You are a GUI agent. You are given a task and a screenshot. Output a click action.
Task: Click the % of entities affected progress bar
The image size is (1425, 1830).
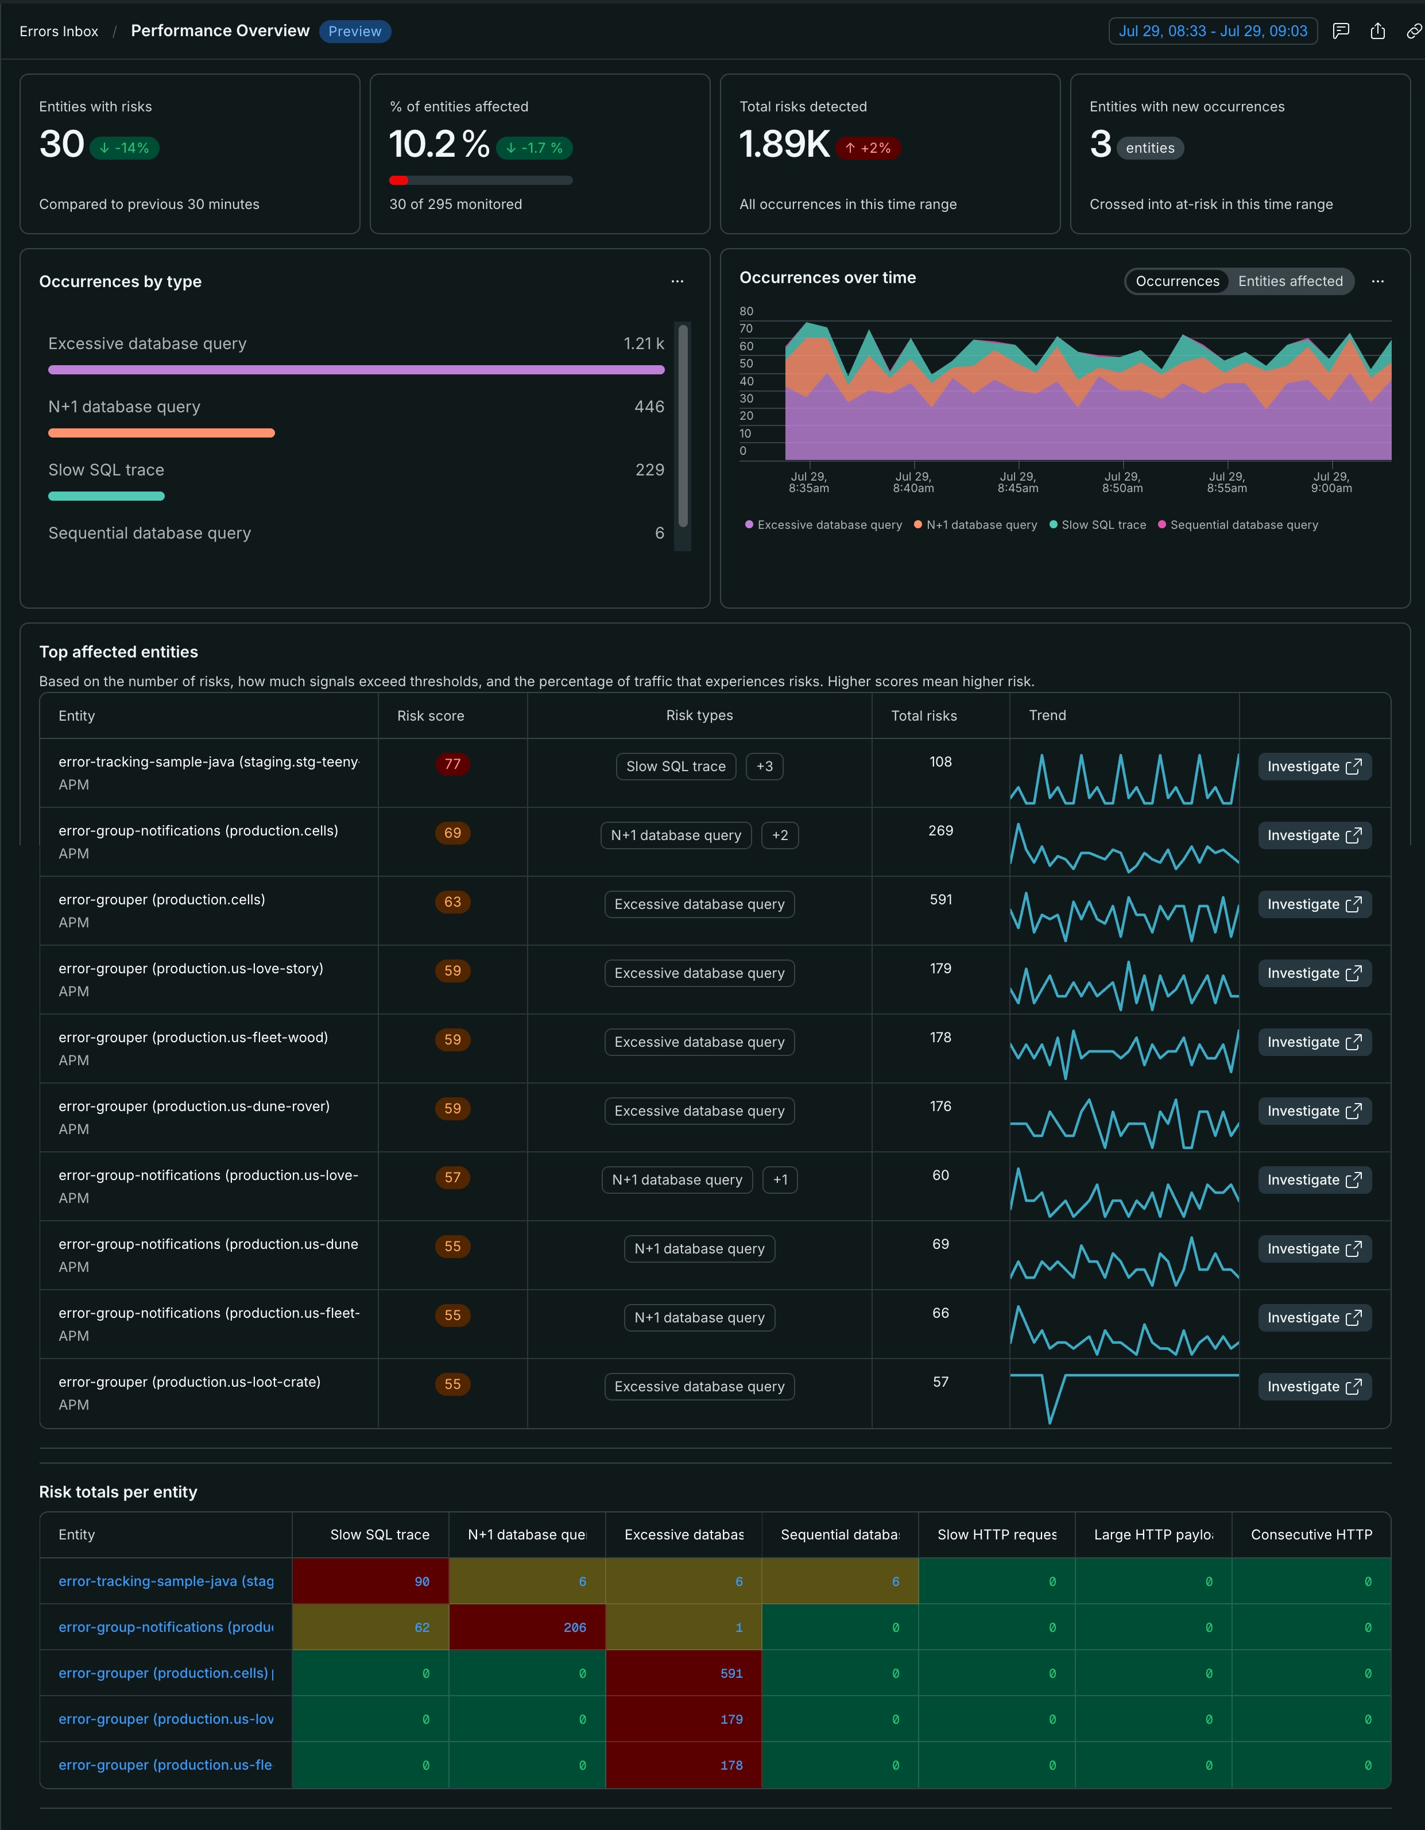tap(481, 180)
